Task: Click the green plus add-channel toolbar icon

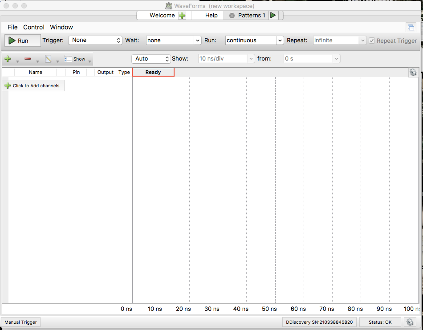Action: (8, 58)
